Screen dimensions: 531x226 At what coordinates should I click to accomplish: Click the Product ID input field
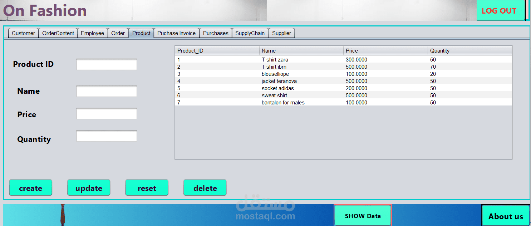[107, 64]
